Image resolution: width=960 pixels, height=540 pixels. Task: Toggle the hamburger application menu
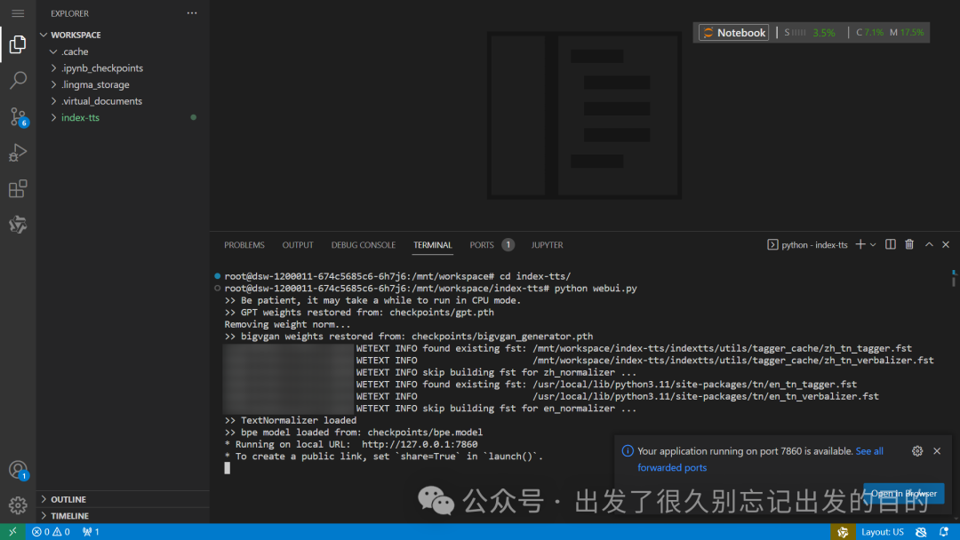(18, 13)
